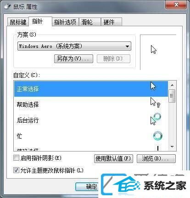This screenshot has height=198, width=190.
Task: Click the list scroll down arrow
Action: pos(173,147)
